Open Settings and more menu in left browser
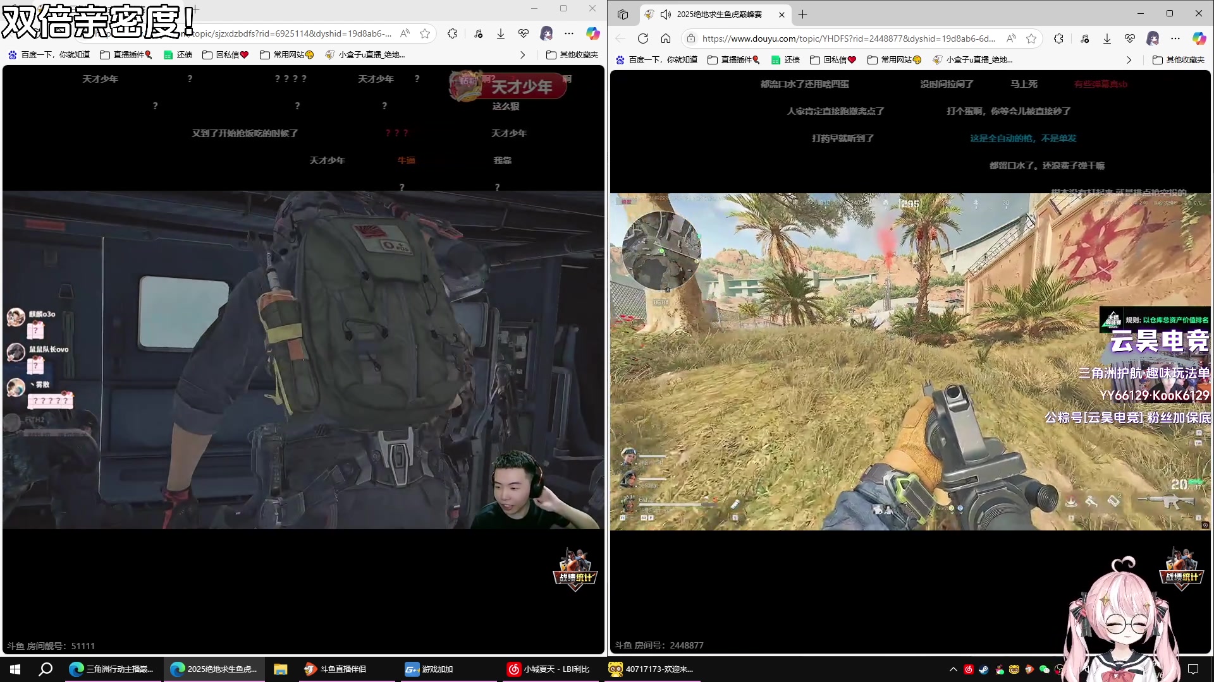 569,33
